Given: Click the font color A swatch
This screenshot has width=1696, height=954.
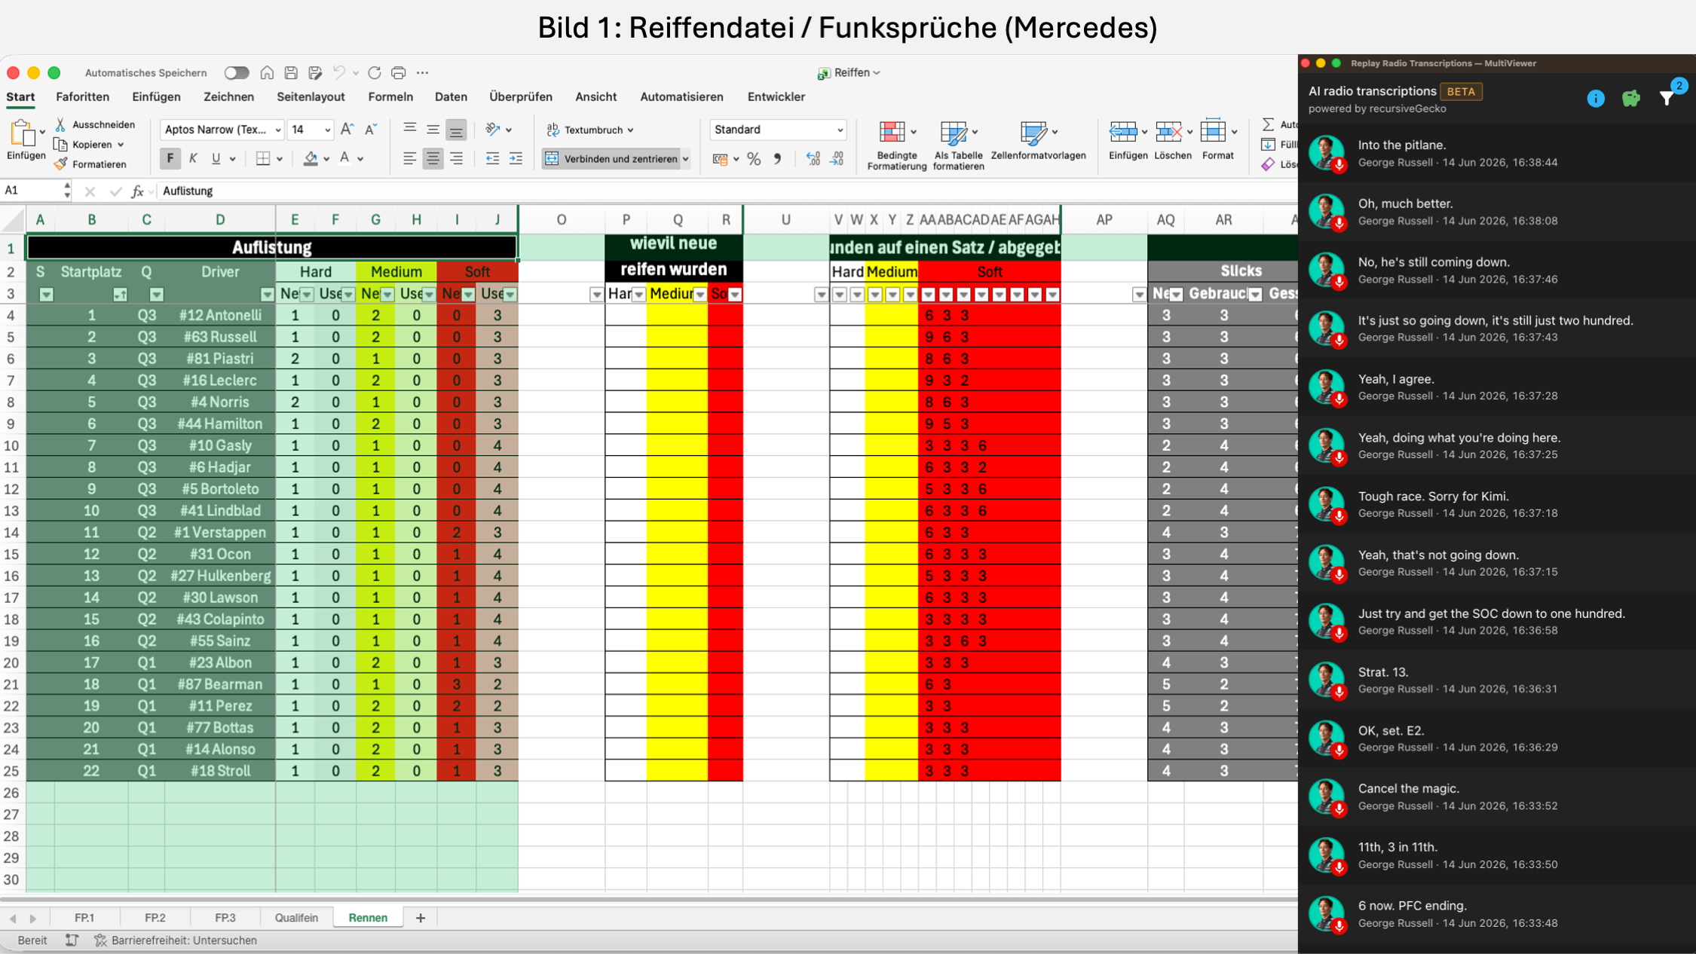Looking at the screenshot, I should (x=344, y=158).
